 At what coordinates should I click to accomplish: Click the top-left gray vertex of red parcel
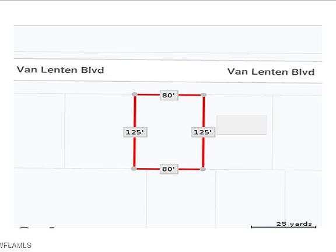pyautogui.click(x=135, y=94)
